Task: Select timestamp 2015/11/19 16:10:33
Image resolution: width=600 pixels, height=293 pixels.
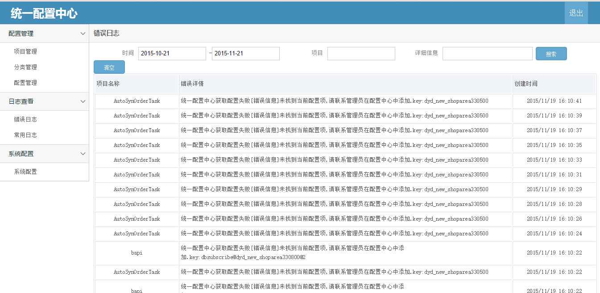Action: 554,160
